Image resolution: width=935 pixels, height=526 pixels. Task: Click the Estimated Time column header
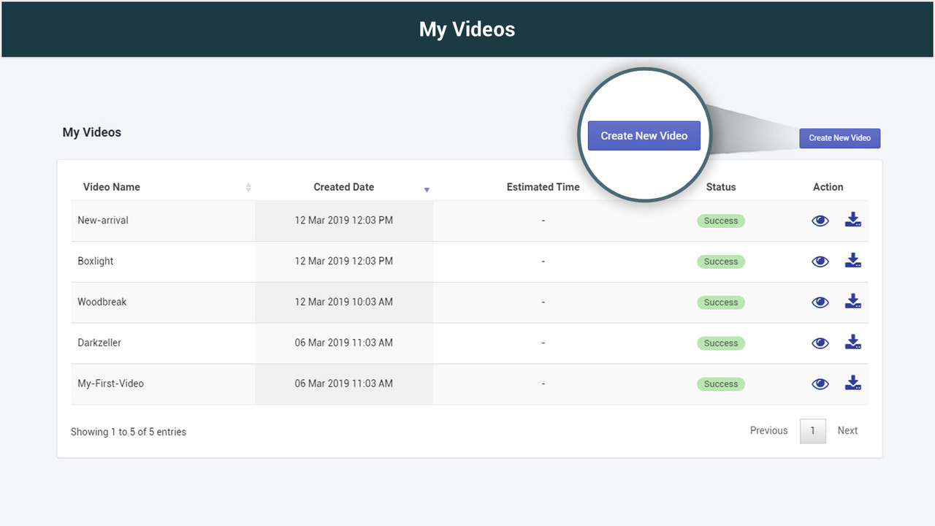point(543,187)
